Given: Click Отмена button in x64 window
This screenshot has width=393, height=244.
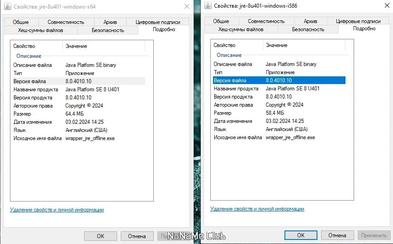Looking at the screenshot, I should [x=137, y=236].
